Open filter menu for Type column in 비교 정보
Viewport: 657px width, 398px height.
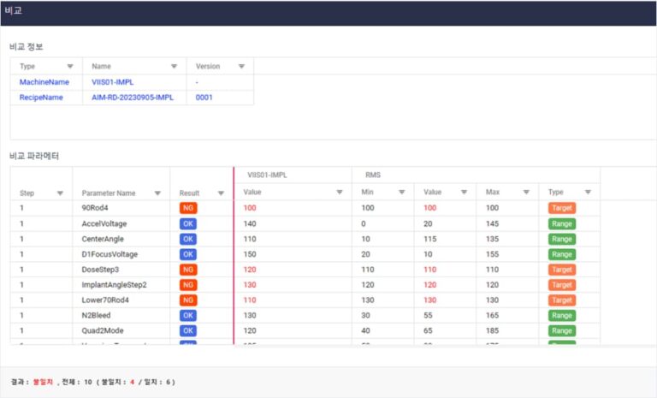tap(70, 66)
